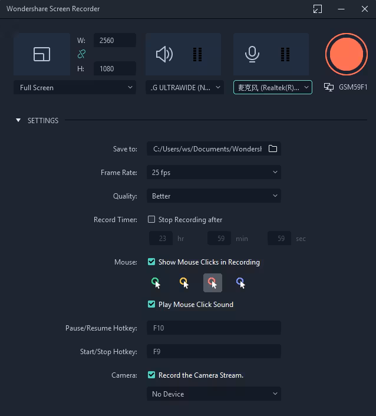Select the GSM59F1 monitor icon
The height and width of the screenshot is (416, 376).
coord(329,87)
